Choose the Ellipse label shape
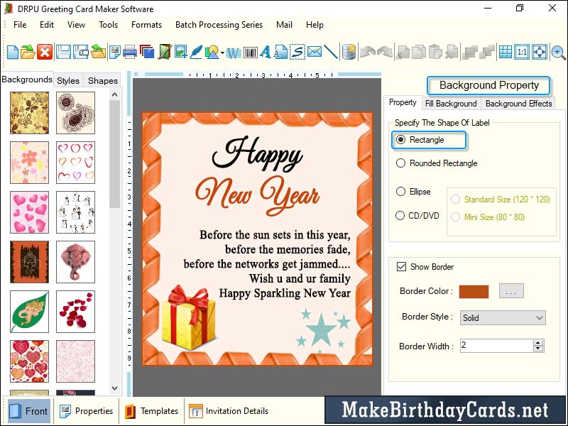This screenshot has height=426, width=568. [x=402, y=191]
